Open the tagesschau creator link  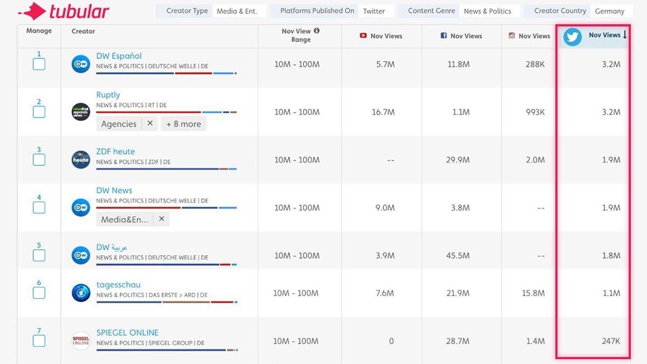[118, 284]
